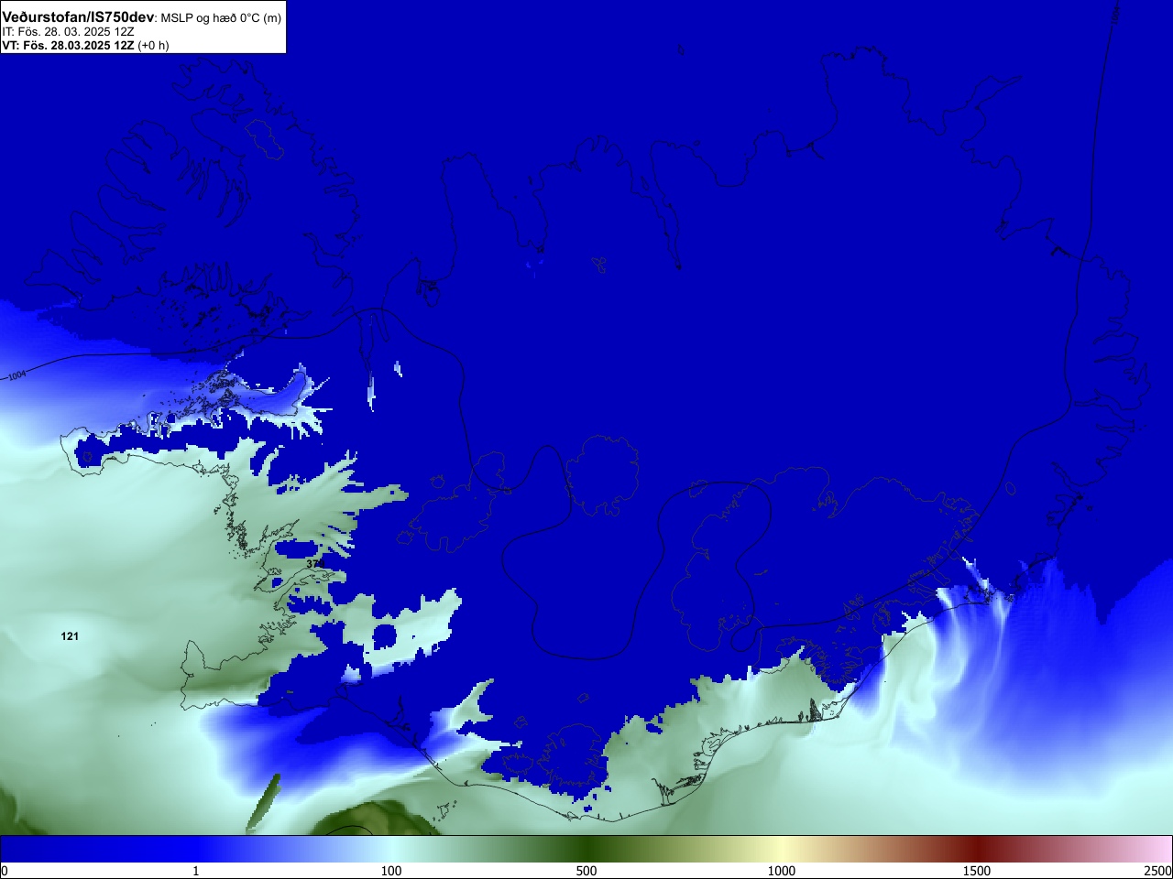
Task: Click the "100" label on the color scale
Action: click(391, 871)
